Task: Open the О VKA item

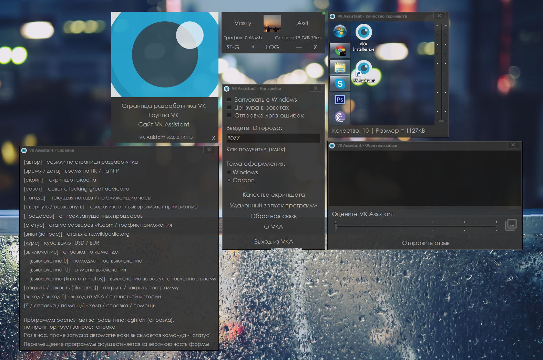Action: 274,227
